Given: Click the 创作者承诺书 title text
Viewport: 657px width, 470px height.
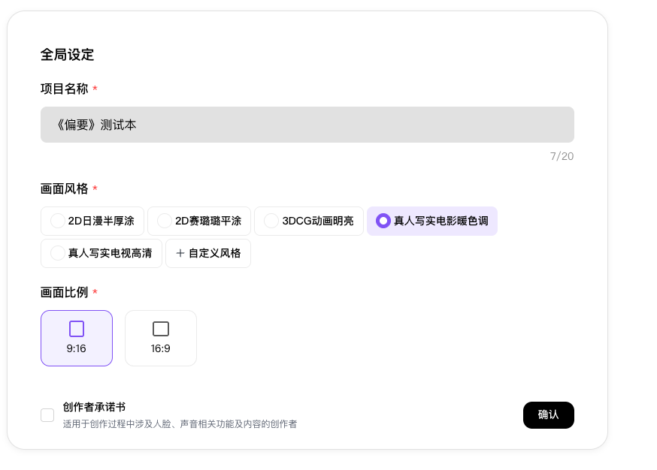Looking at the screenshot, I should tap(94, 407).
